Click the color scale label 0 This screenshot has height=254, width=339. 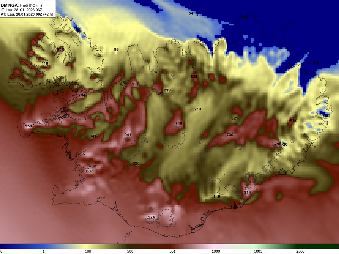click(1, 251)
